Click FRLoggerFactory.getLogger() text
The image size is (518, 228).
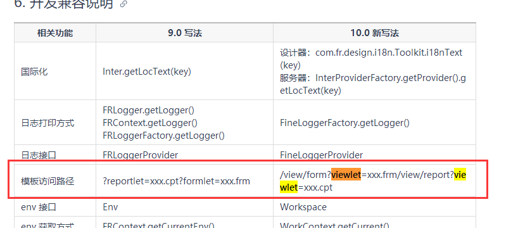click(x=163, y=136)
